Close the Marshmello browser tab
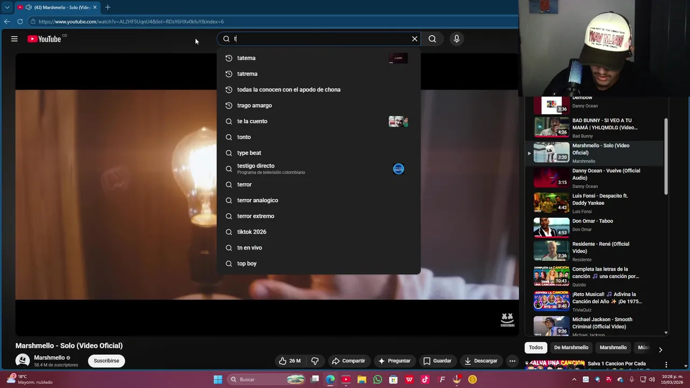This screenshot has height=388, width=690. point(95,8)
